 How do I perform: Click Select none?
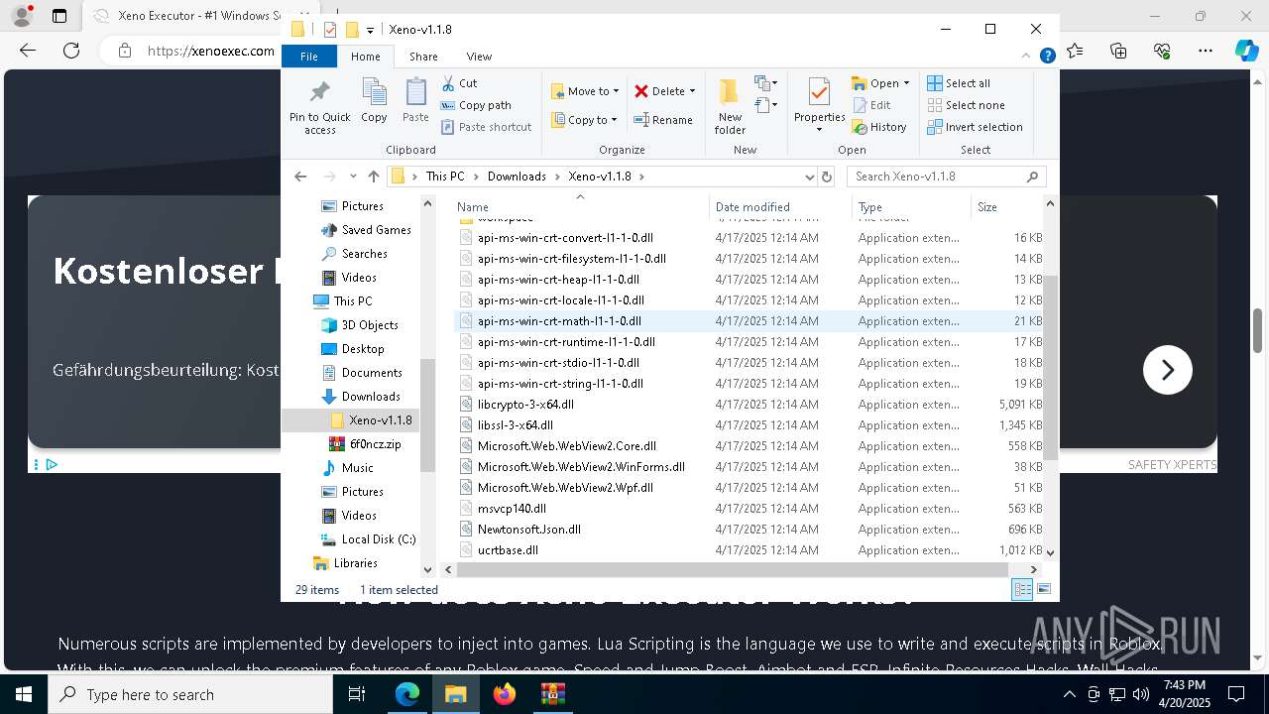pyautogui.click(x=966, y=105)
